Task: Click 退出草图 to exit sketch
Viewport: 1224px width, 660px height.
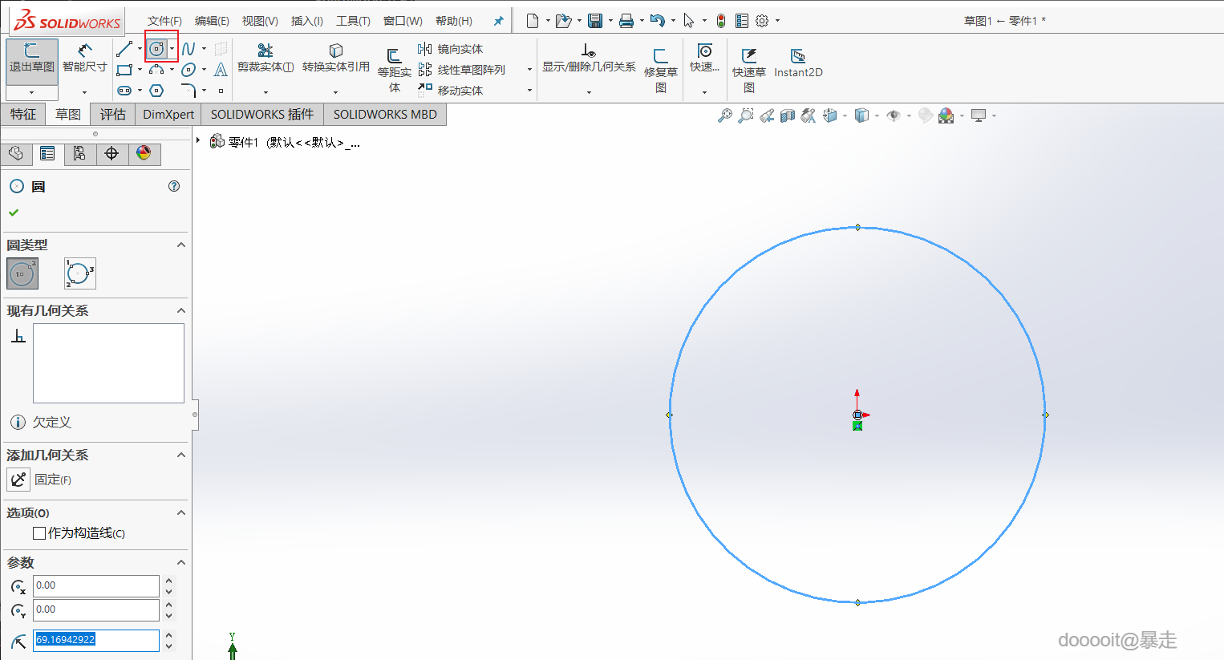Action: pos(31,57)
